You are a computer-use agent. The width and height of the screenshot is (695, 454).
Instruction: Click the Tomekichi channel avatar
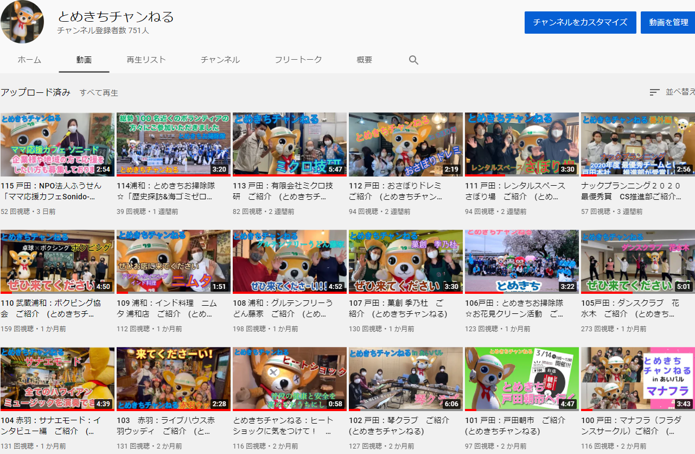tap(22, 22)
